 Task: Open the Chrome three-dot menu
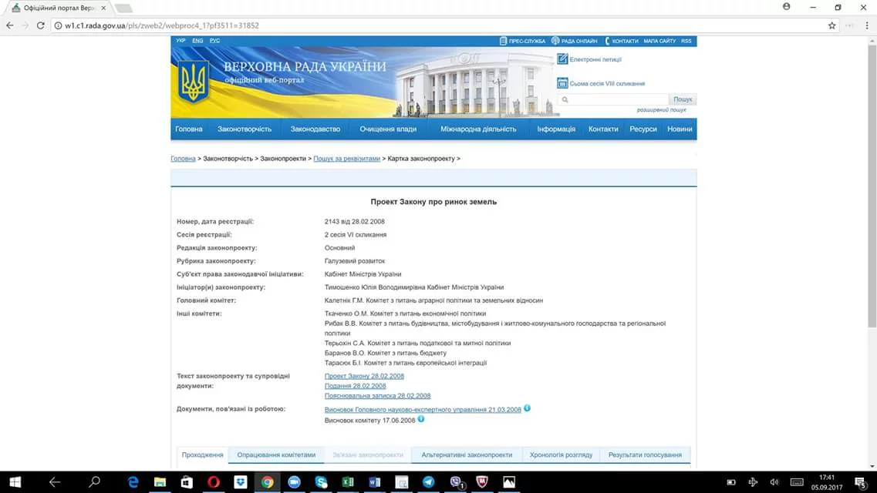867,25
